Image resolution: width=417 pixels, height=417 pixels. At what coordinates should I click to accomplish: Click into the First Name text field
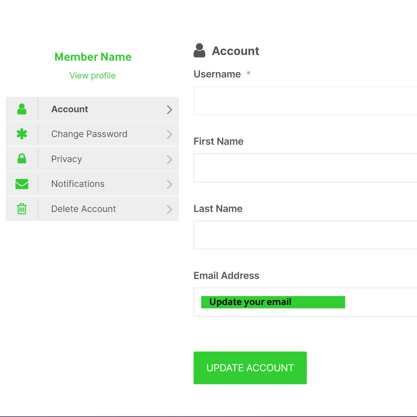point(305,168)
